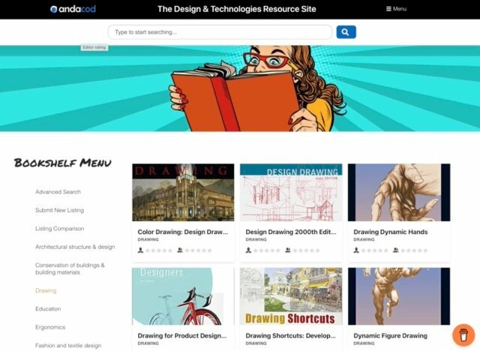Viewport: 480px width, 351px height.
Task: Click DRAWING tag under Dynamic Figure Drawing
Action: click(364, 343)
